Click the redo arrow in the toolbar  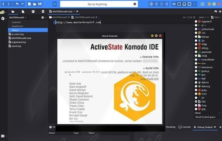coord(22,4)
